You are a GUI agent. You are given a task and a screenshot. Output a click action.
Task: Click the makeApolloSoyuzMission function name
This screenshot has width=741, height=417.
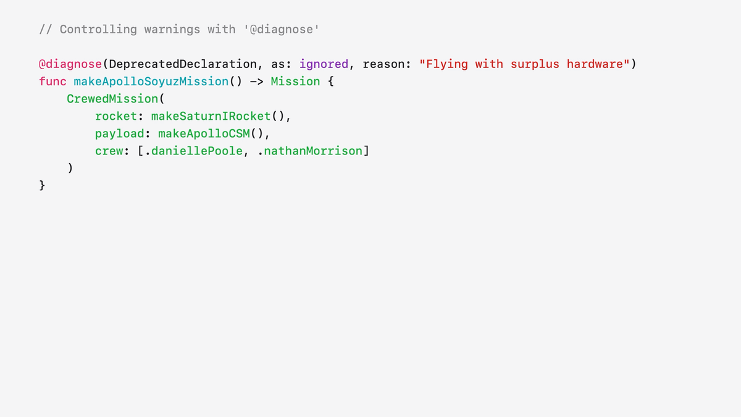[x=151, y=82]
